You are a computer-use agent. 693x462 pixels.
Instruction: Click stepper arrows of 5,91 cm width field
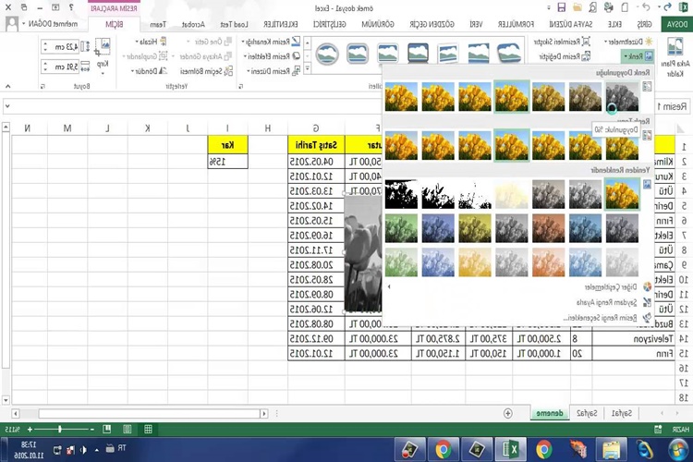[x=45, y=67]
